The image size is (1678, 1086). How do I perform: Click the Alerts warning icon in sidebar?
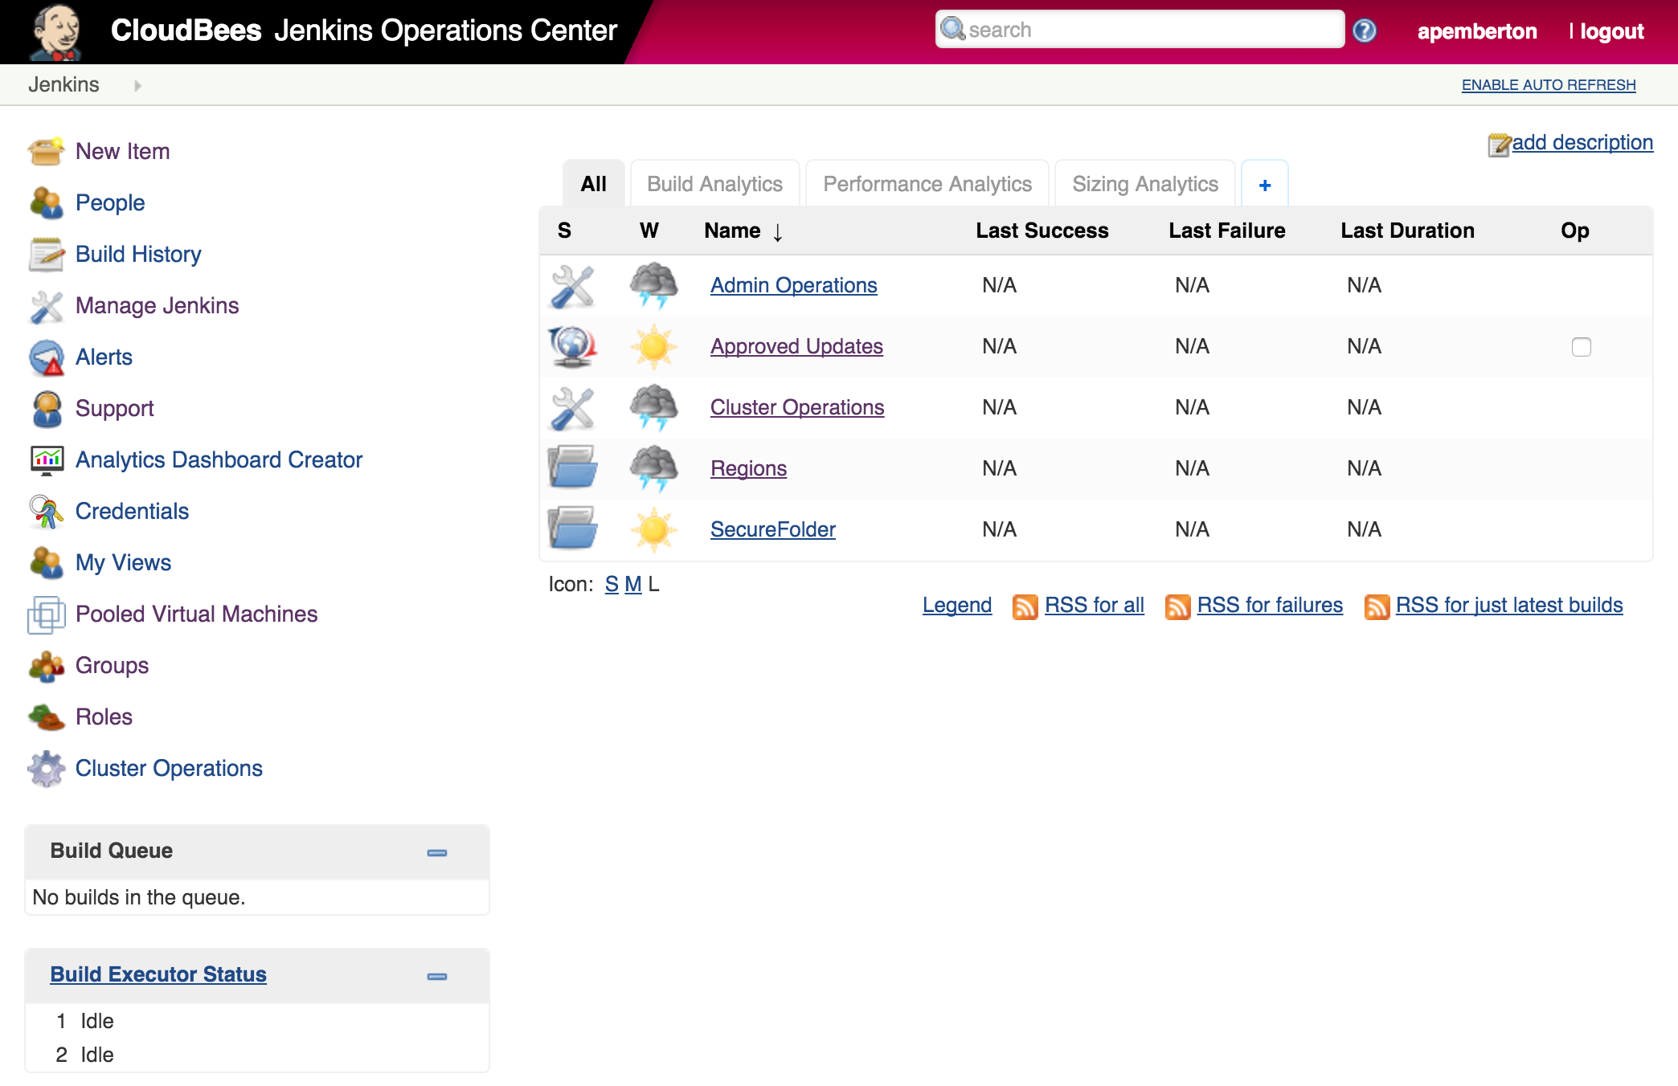[47, 357]
